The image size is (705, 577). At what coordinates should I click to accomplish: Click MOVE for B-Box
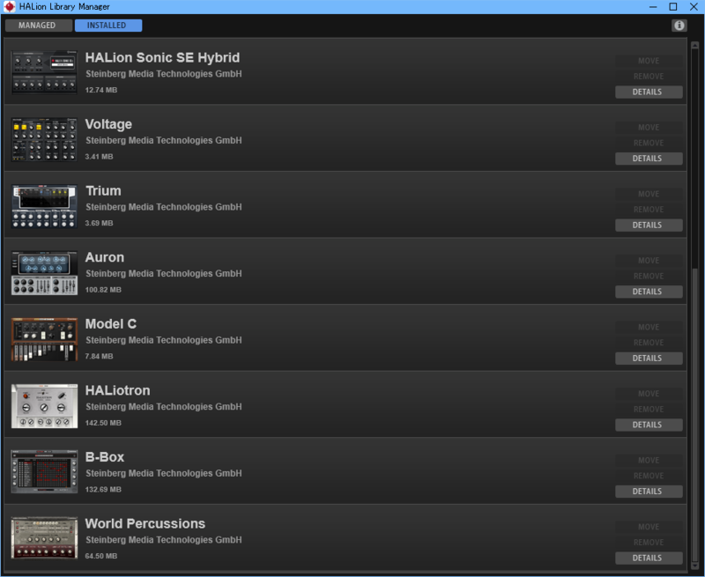649,460
